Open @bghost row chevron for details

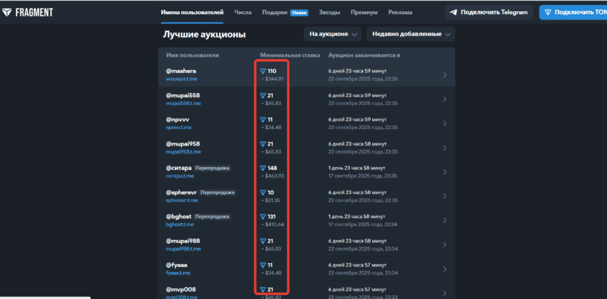click(445, 220)
